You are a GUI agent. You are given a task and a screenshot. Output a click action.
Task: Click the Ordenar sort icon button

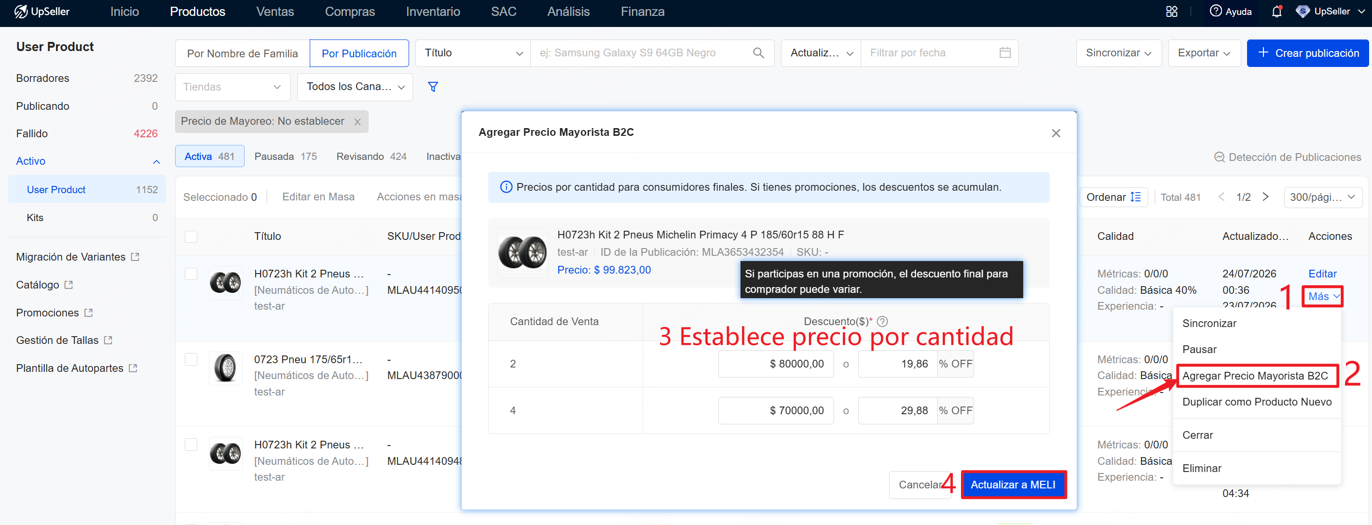click(x=1113, y=197)
